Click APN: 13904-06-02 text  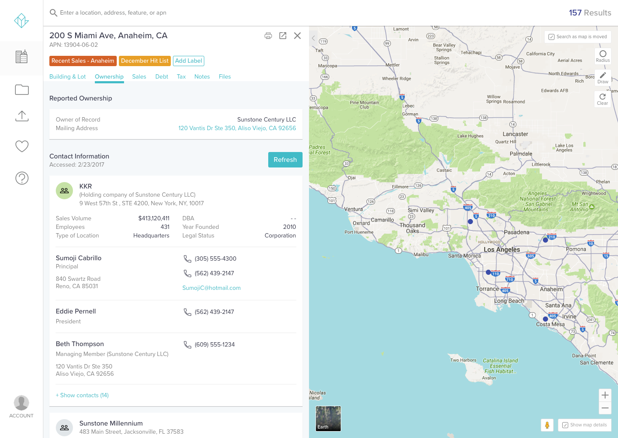pos(73,45)
